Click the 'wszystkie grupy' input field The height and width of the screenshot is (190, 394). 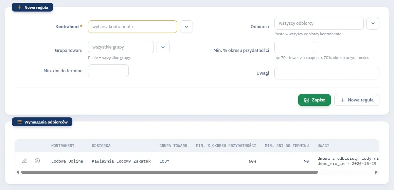(x=121, y=47)
